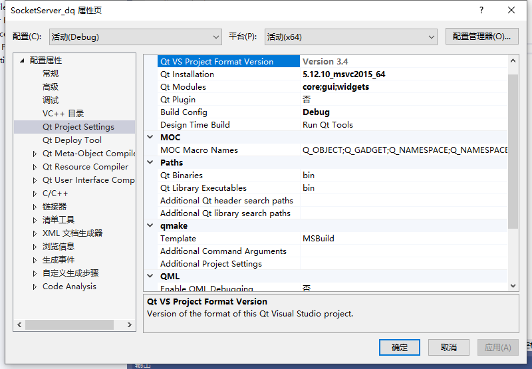
Task: Expand the 浏览信息 node
Action: click(x=35, y=247)
